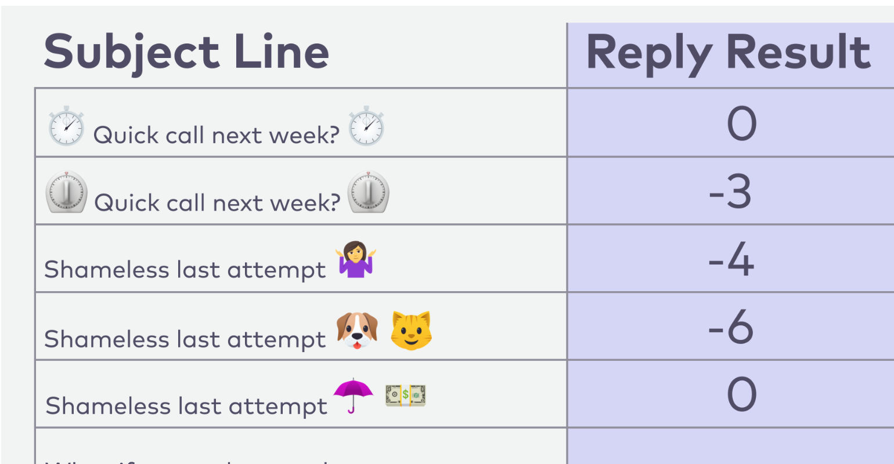Select 'Shameless last attempt' text beside dog emoji
The width and height of the screenshot is (894, 464).
(185, 339)
